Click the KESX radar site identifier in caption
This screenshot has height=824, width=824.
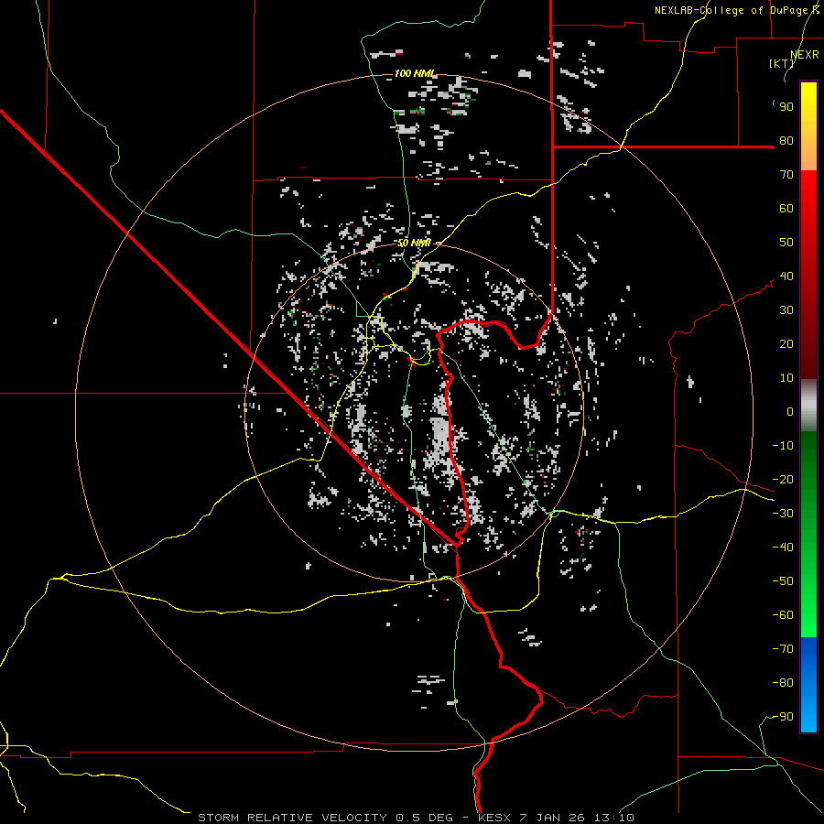click(x=494, y=818)
